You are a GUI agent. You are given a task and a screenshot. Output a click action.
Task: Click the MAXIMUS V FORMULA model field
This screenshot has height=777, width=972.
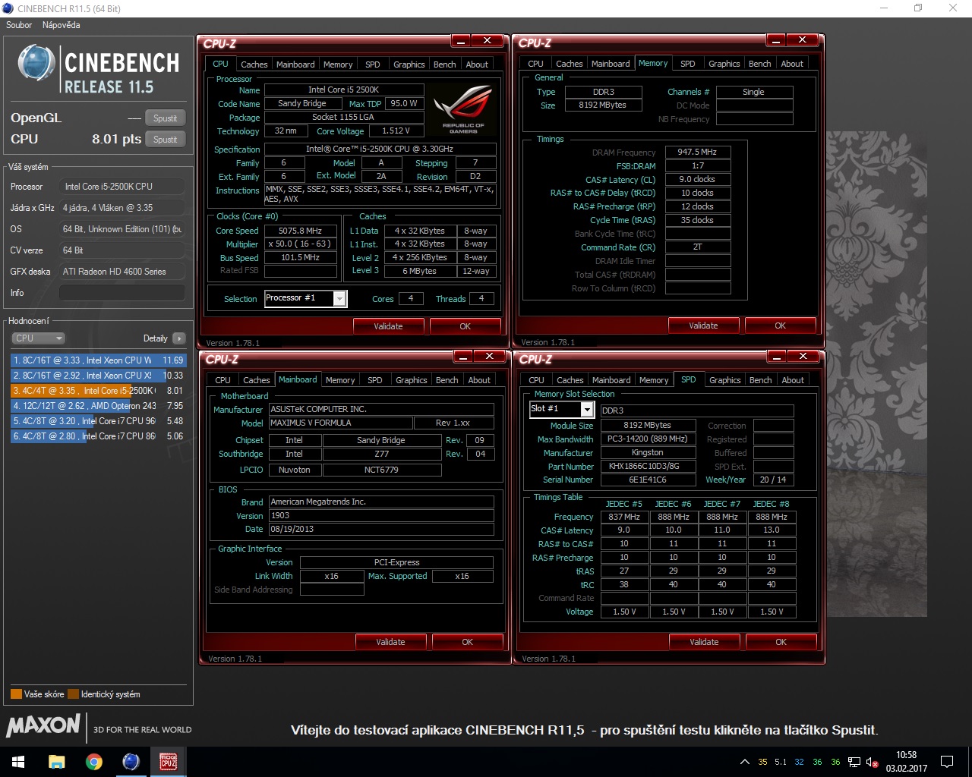[x=340, y=423]
